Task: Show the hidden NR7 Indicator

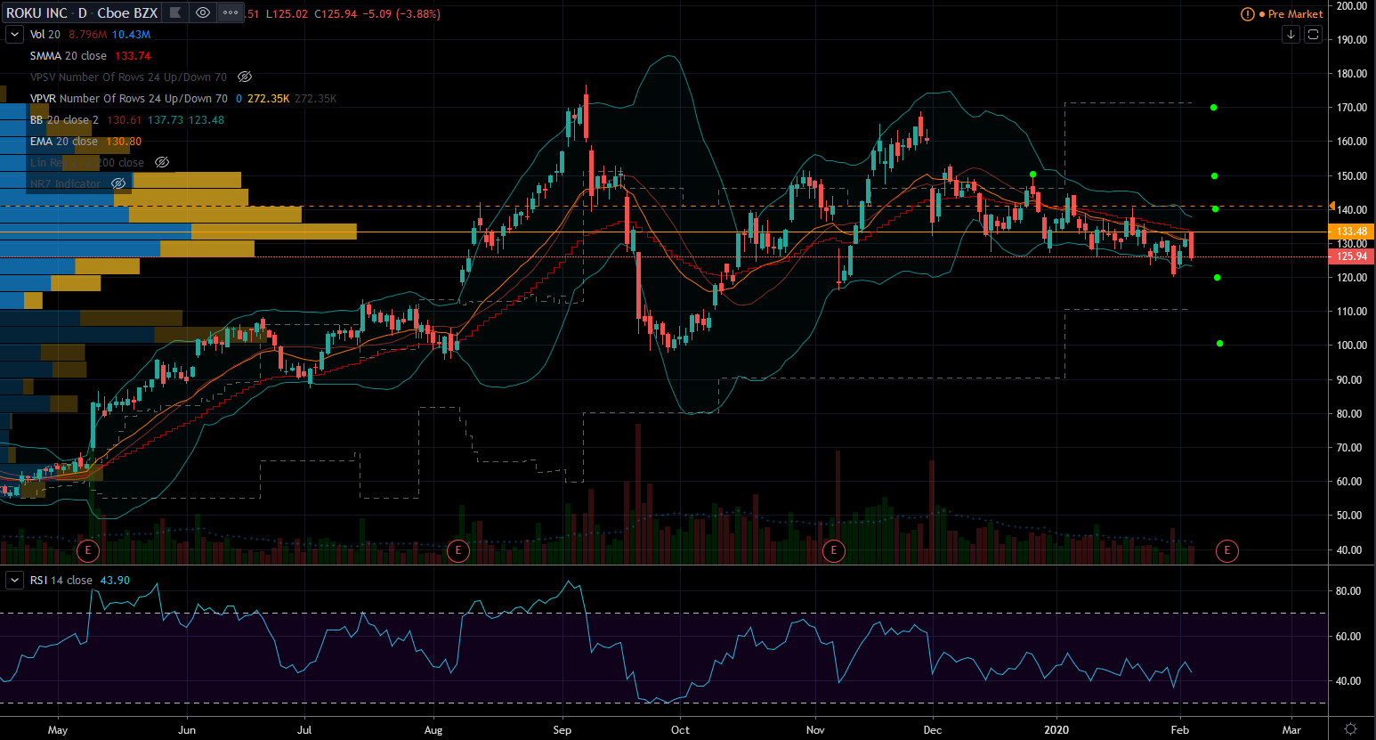Action: pos(118,184)
